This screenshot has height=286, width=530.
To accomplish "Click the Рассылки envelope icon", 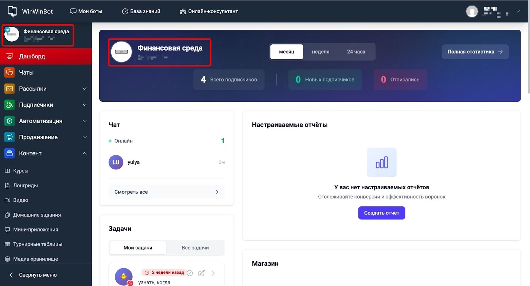I will (x=10, y=89).
